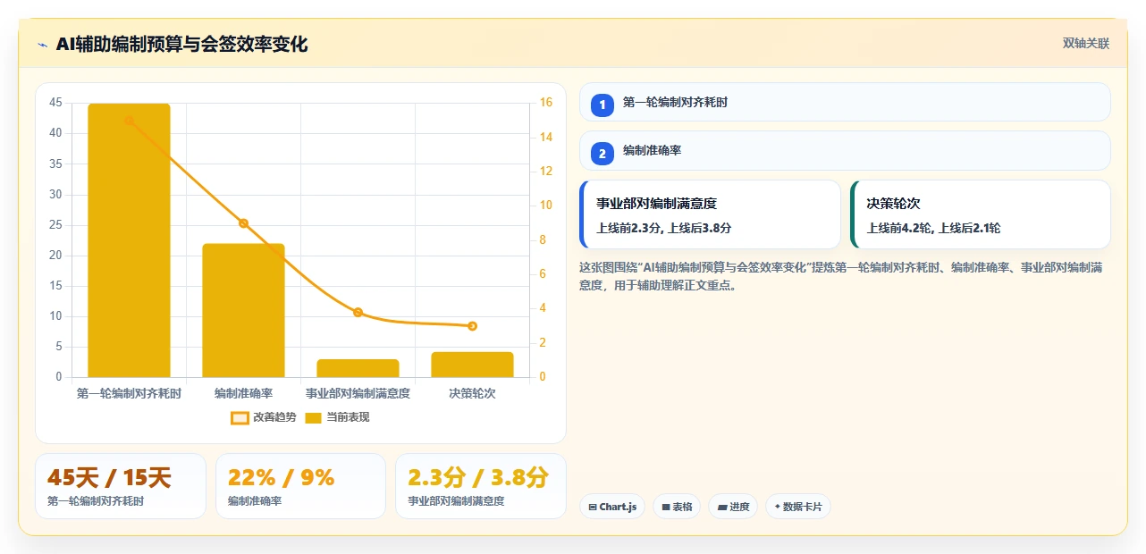
Task: Select the 编制准确率 bar in chart
Action: [x=243, y=310]
